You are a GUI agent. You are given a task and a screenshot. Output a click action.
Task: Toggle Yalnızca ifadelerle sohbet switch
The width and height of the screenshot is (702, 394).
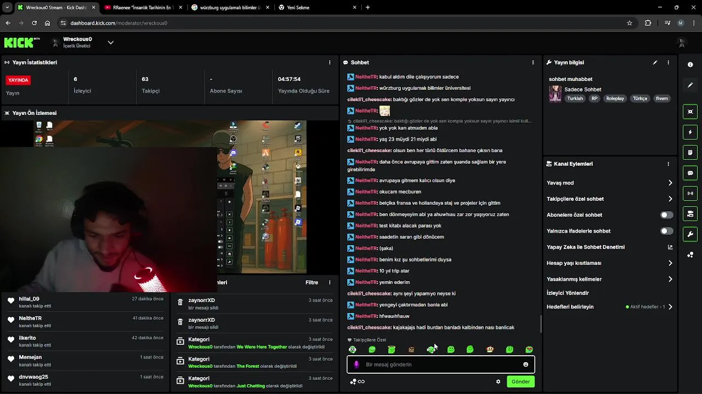tap(666, 231)
